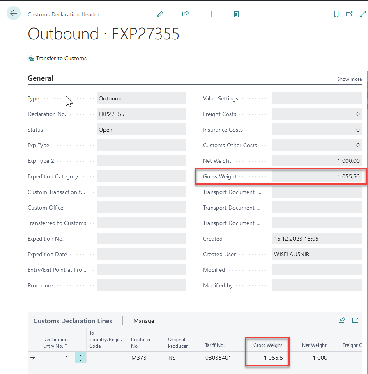Click Show more in General section
The width and height of the screenshot is (368, 374).
point(349,79)
